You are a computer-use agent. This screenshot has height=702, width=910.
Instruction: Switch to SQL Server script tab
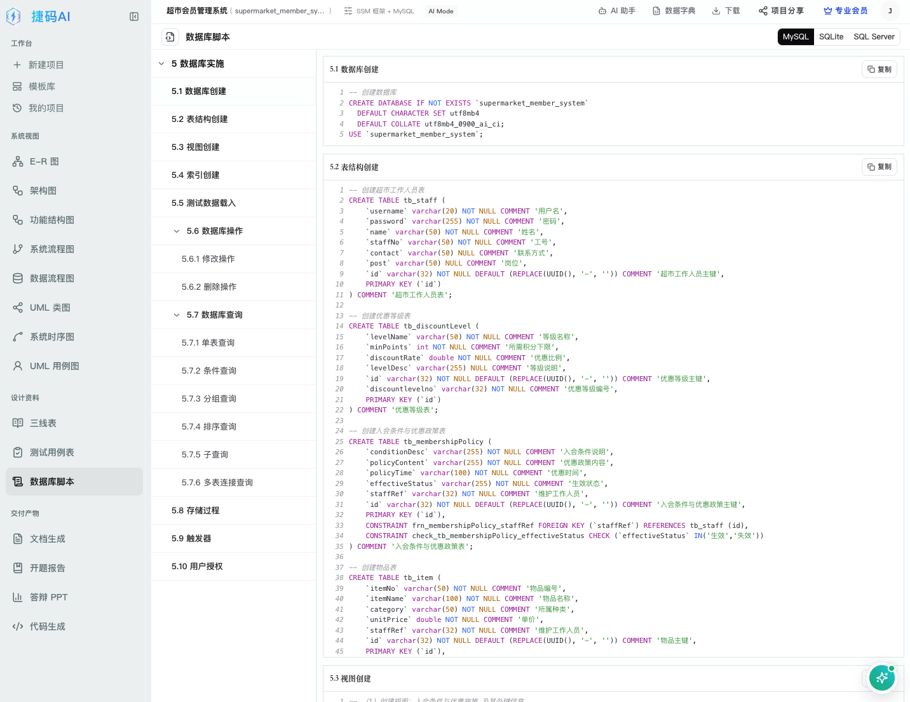(x=874, y=37)
